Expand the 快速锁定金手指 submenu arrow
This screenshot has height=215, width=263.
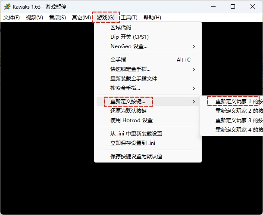(194, 69)
